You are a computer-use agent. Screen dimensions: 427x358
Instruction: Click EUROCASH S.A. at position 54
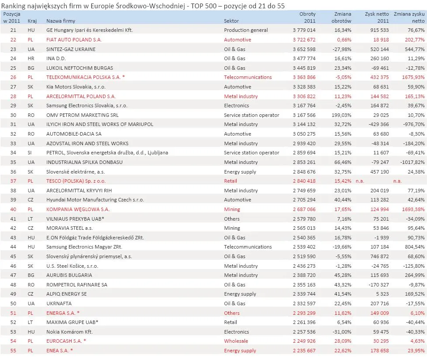(69, 341)
